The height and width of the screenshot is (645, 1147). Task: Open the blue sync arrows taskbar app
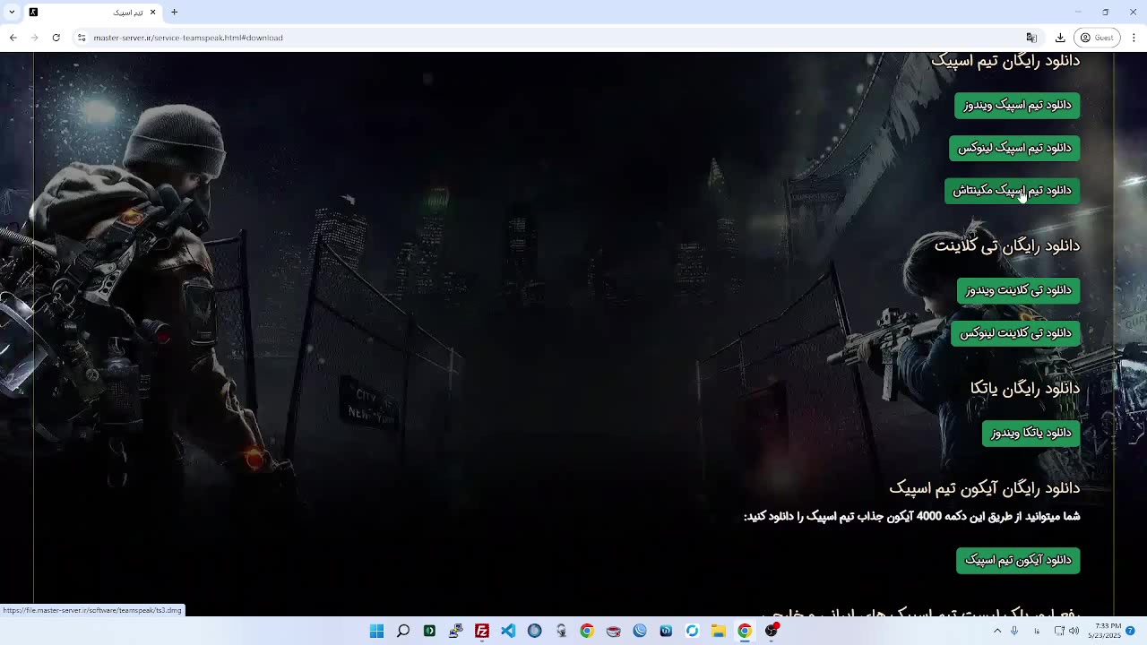point(692,631)
